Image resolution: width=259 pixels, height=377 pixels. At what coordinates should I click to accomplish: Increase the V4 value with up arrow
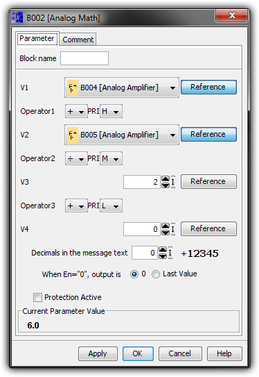point(166,226)
